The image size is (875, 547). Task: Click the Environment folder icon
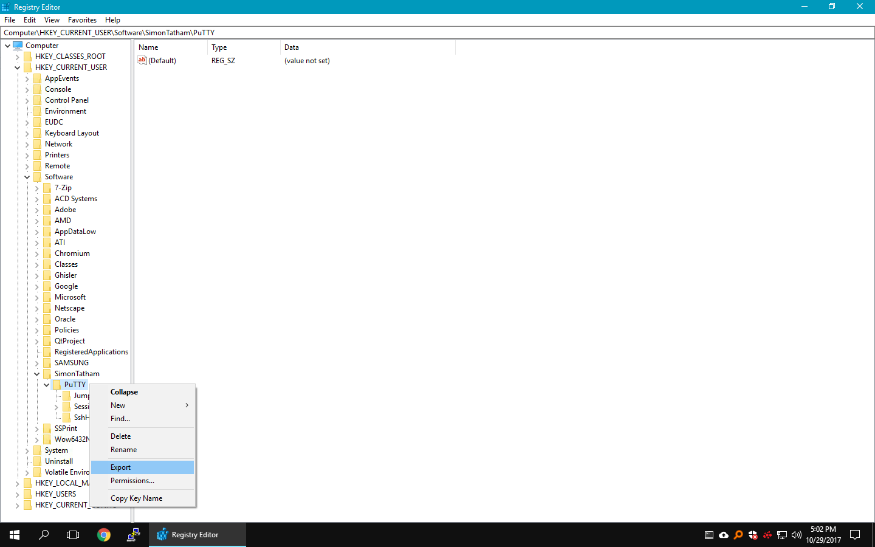38,111
